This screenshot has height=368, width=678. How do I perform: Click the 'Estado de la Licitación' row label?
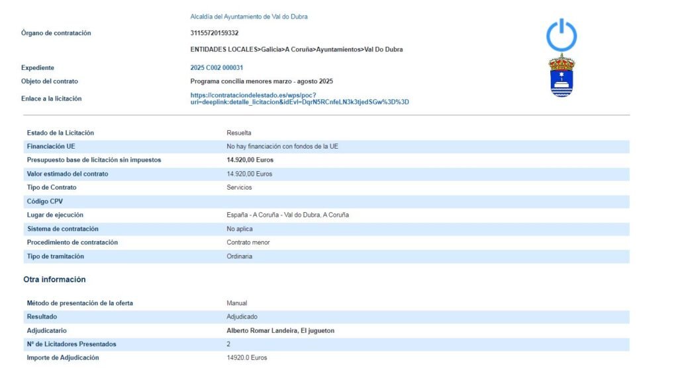coord(60,133)
